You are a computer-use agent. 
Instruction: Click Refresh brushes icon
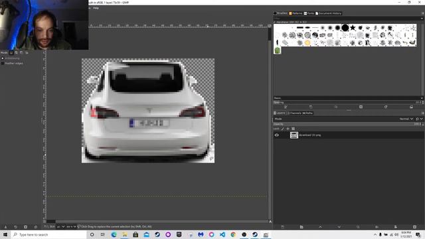386,107
